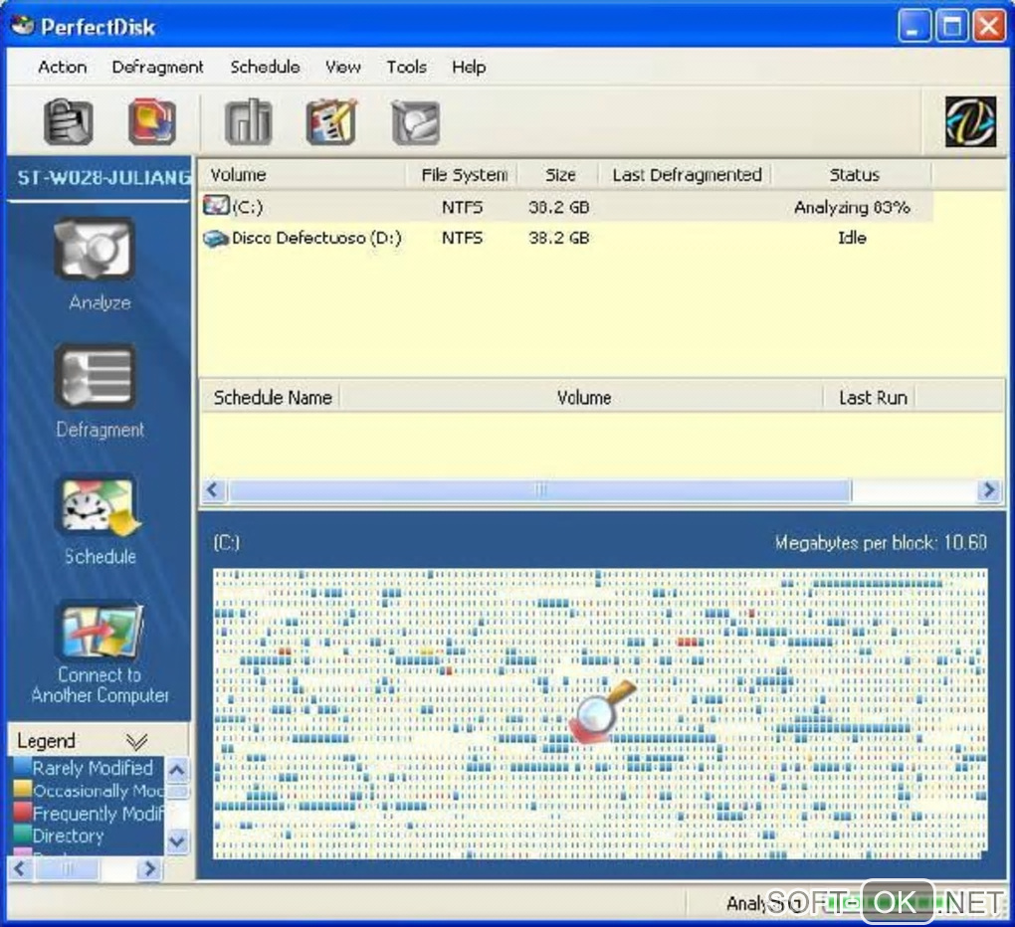Open the Defragment menu
Screen dimensions: 1015x927
[157, 67]
